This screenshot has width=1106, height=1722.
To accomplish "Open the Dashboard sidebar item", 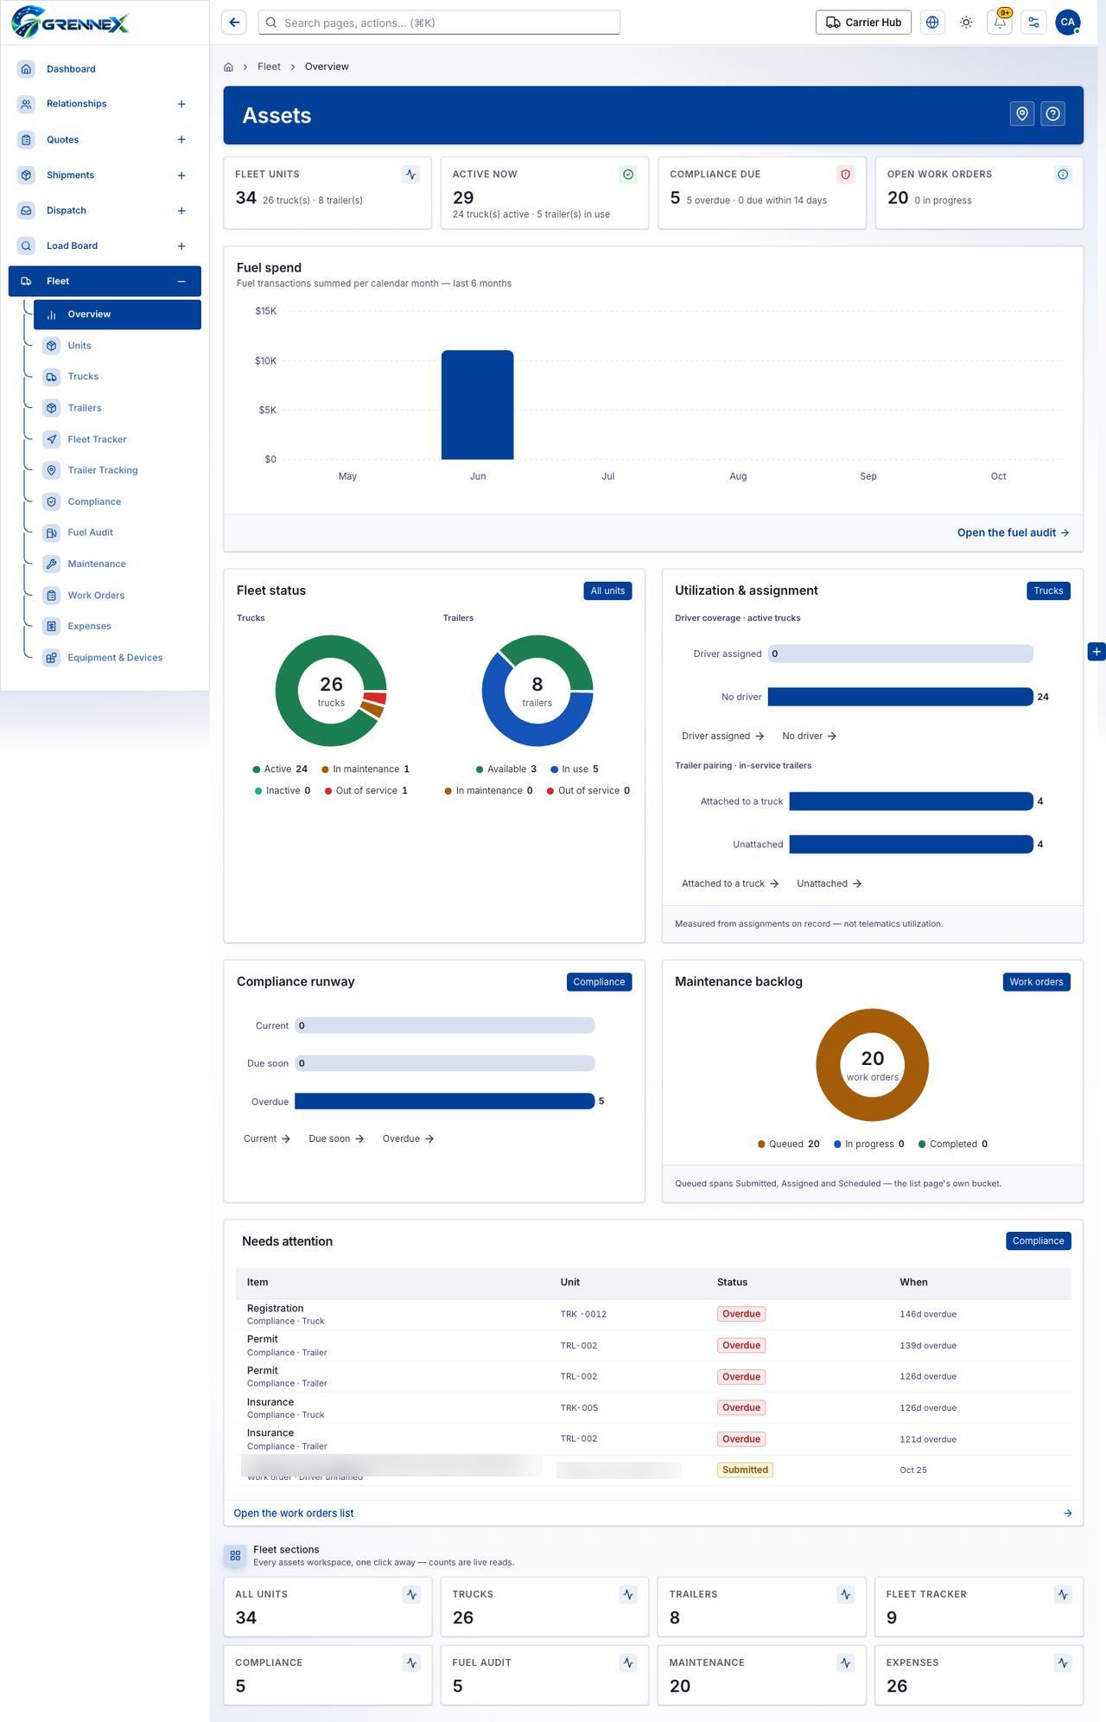I will (x=105, y=68).
